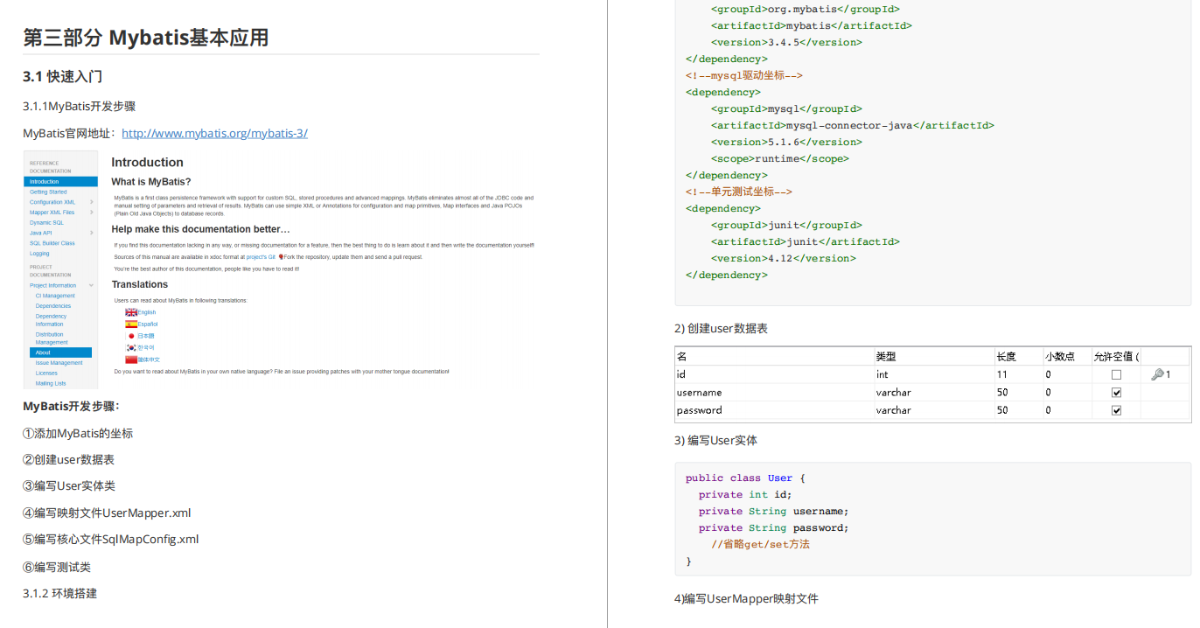This screenshot has width=1200, height=628.
Task: Open Getting Started in the docs sidebar
Action: tap(48, 192)
